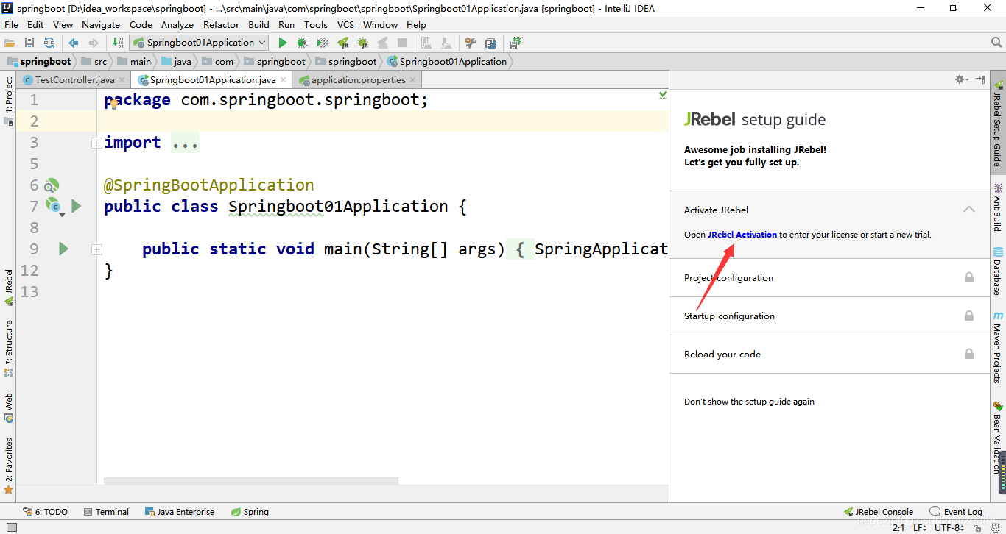The image size is (1006, 534).
Task: Open the Database tool window
Action: (x=998, y=271)
